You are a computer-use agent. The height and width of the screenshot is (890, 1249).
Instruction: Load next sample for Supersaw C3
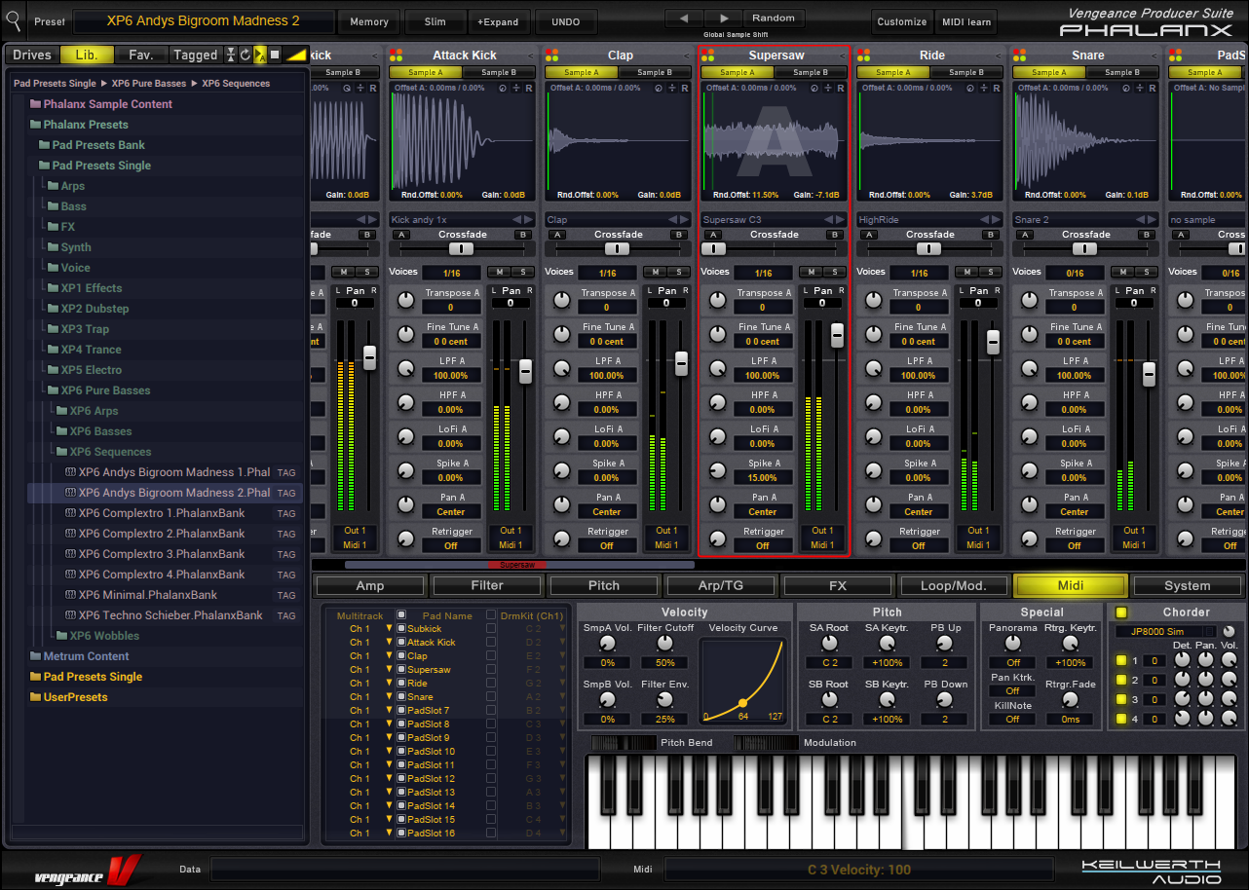(842, 220)
